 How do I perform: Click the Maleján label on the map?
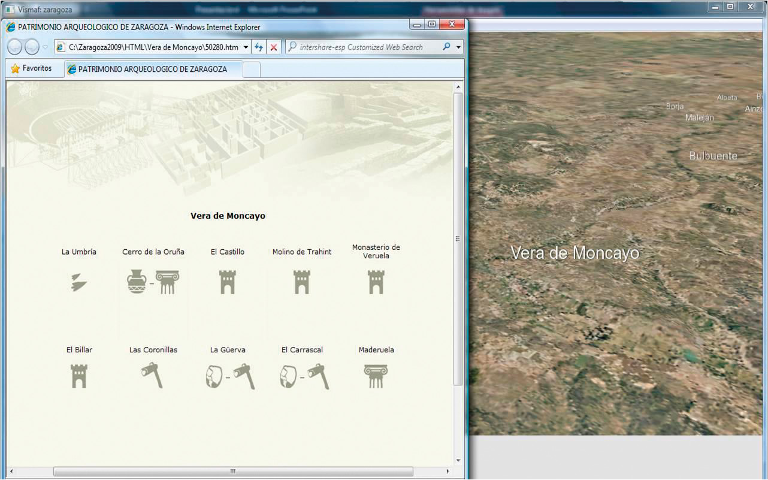point(700,117)
